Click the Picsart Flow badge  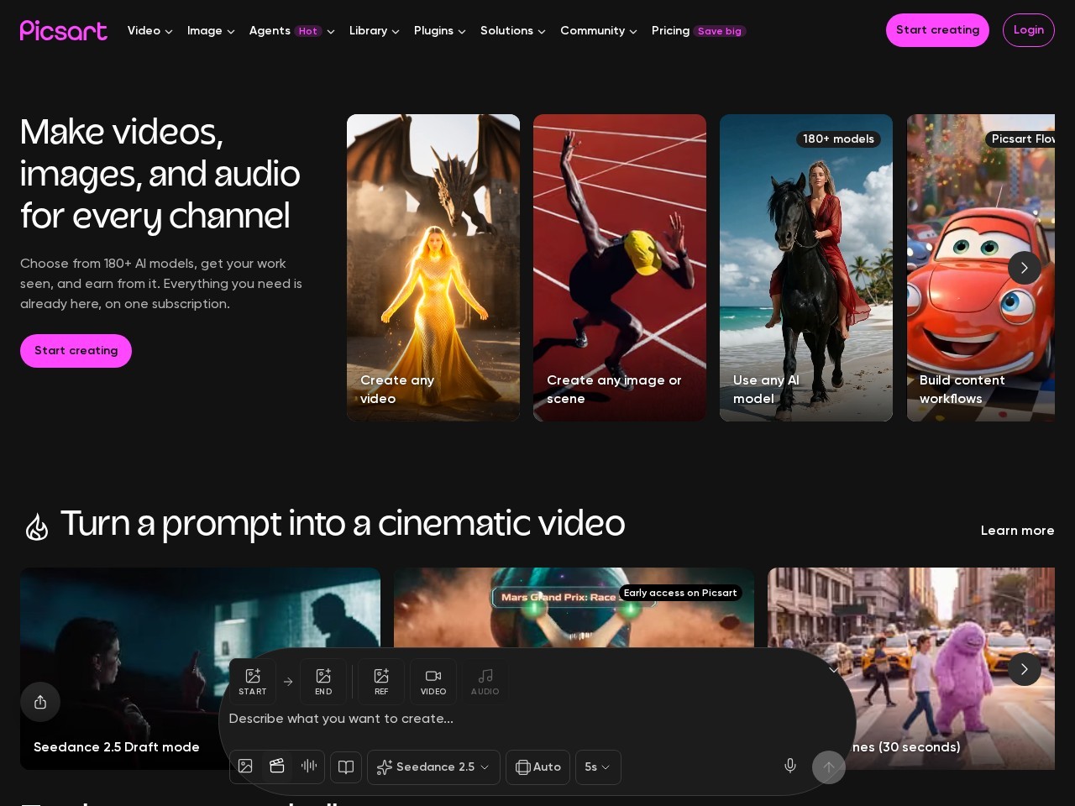point(1020,139)
